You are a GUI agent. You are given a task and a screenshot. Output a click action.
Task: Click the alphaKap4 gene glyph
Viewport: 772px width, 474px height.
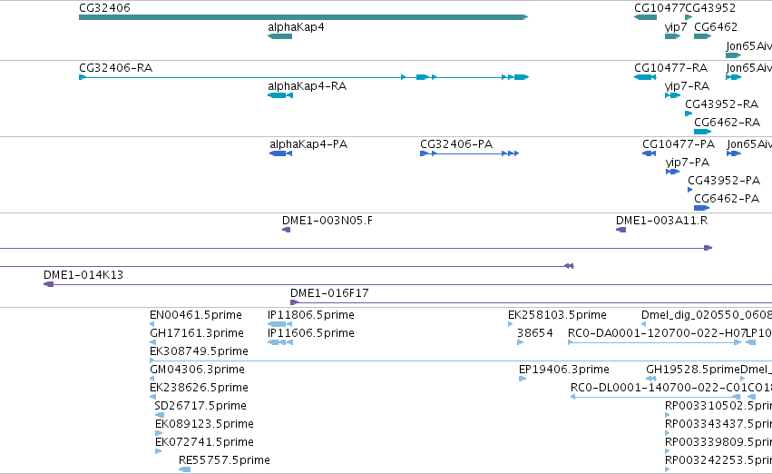pyautogui.click(x=279, y=36)
